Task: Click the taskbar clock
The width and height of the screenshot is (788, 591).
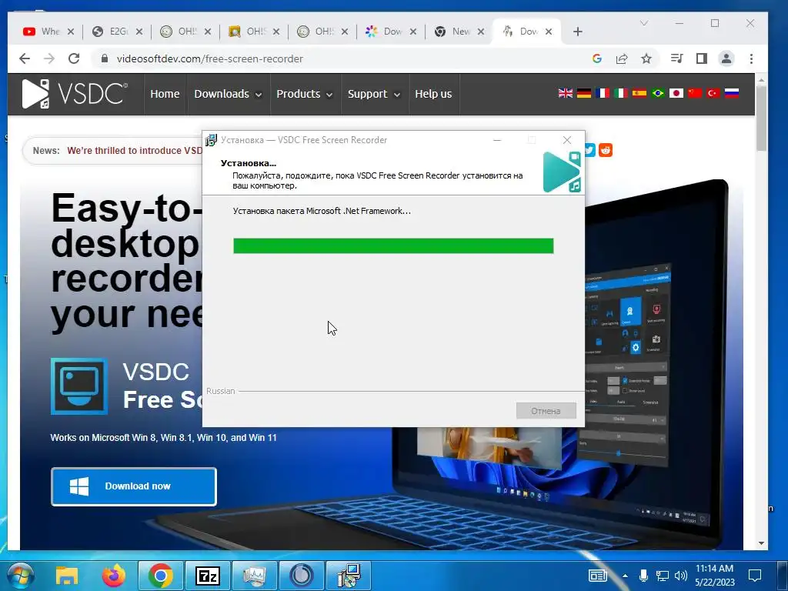Action: pyautogui.click(x=714, y=576)
